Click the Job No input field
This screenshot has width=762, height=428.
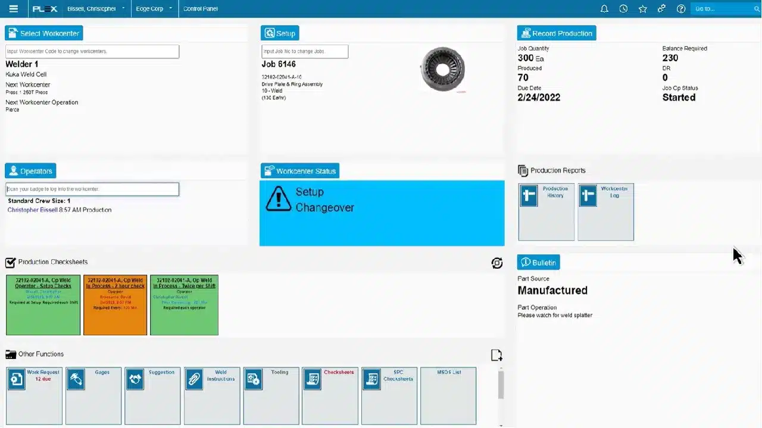coord(305,51)
